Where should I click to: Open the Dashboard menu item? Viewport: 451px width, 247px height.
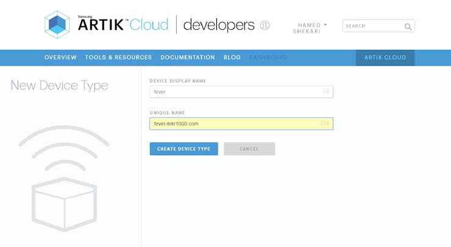pos(268,57)
